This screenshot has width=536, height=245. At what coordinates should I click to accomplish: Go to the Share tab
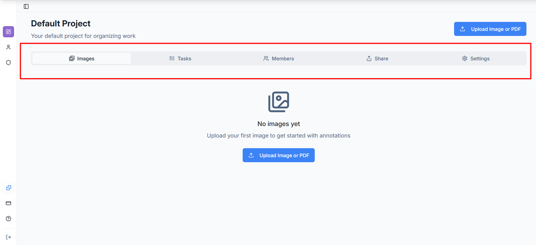pos(377,58)
